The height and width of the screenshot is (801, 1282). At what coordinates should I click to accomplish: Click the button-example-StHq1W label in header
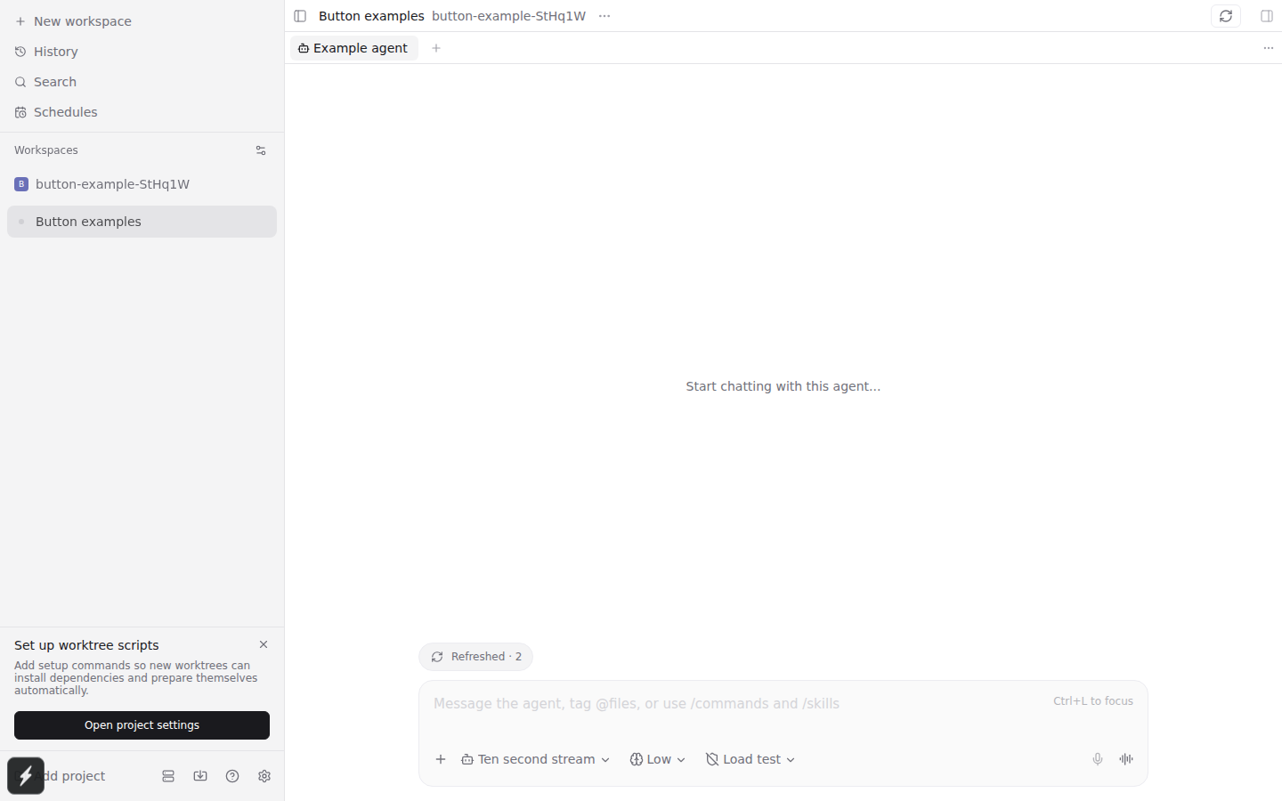click(509, 16)
